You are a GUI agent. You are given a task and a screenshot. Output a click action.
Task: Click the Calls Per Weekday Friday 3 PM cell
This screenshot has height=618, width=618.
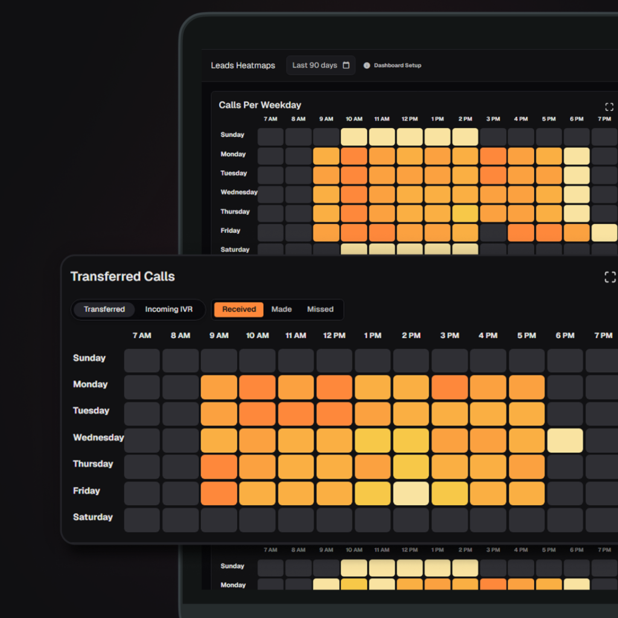pos(493,232)
